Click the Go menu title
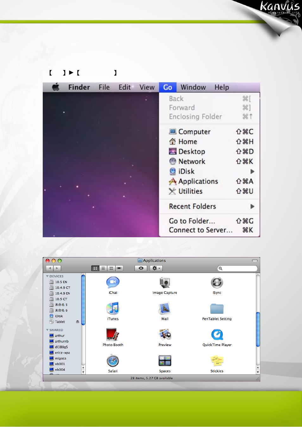 [x=168, y=87]
